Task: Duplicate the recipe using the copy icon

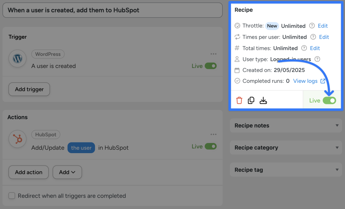Action: click(x=251, y=100)
